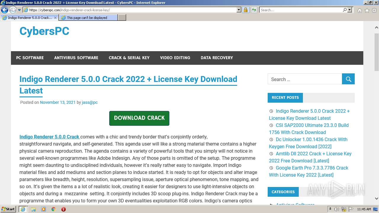Open author jass@pc profile link
379x213 pixels.
[x=90, y=102]
